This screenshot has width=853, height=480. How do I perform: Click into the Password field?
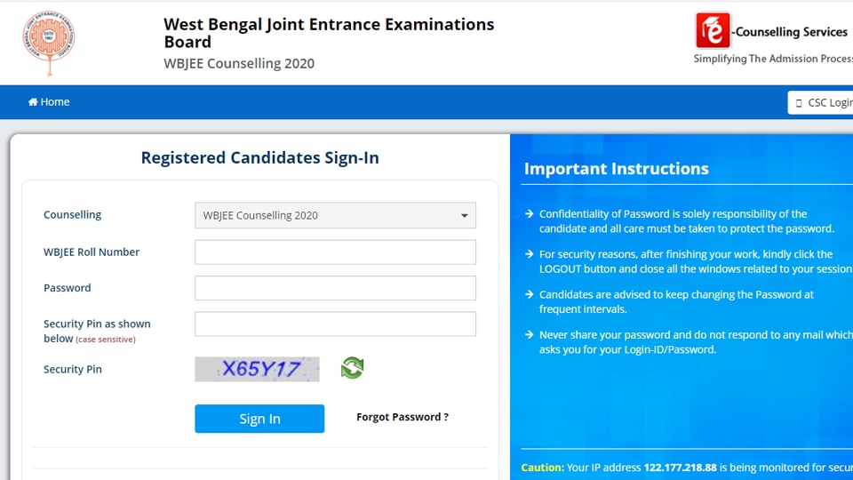click(x=335, y=288)
